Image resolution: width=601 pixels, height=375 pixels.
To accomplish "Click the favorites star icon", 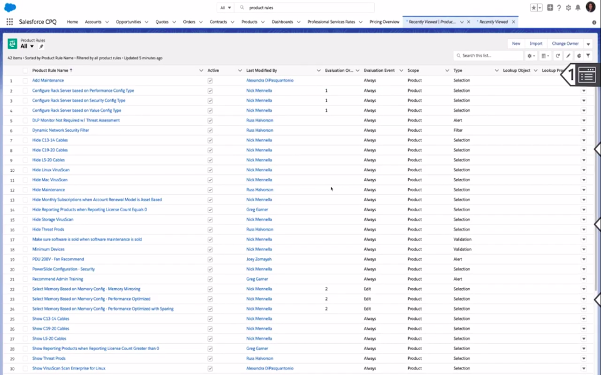I will click(x=533, y=7).
